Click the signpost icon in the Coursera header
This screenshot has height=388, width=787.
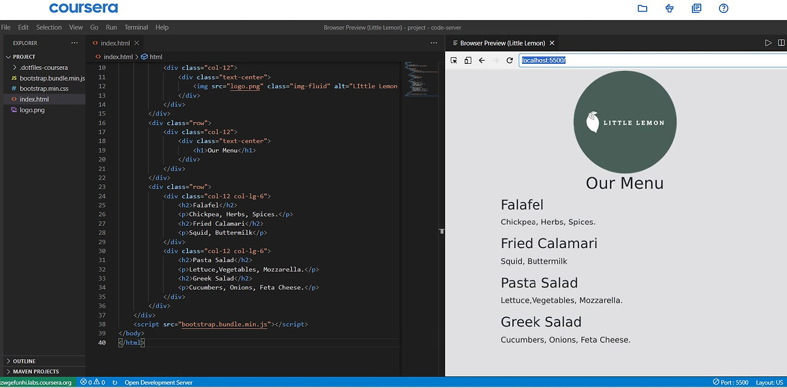pos(670,9)
